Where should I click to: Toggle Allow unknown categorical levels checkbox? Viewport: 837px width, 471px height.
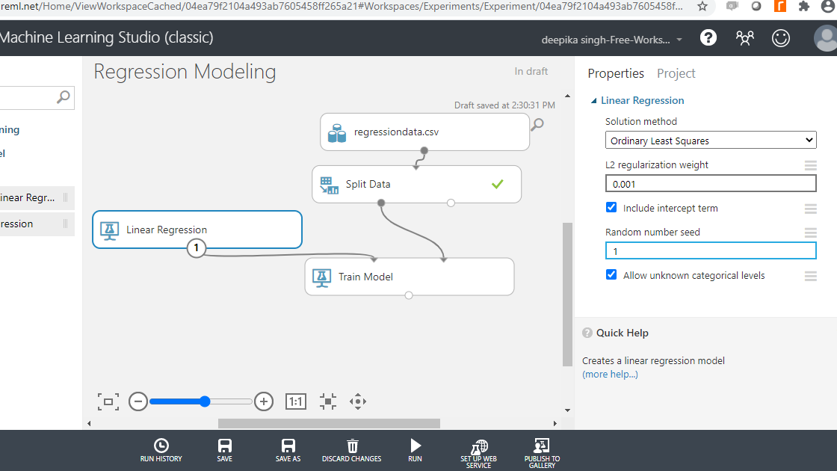tap(612, 275)
